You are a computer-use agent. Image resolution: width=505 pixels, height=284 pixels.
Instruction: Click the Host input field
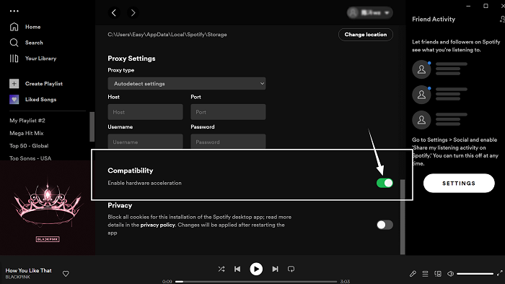(145, 112)
